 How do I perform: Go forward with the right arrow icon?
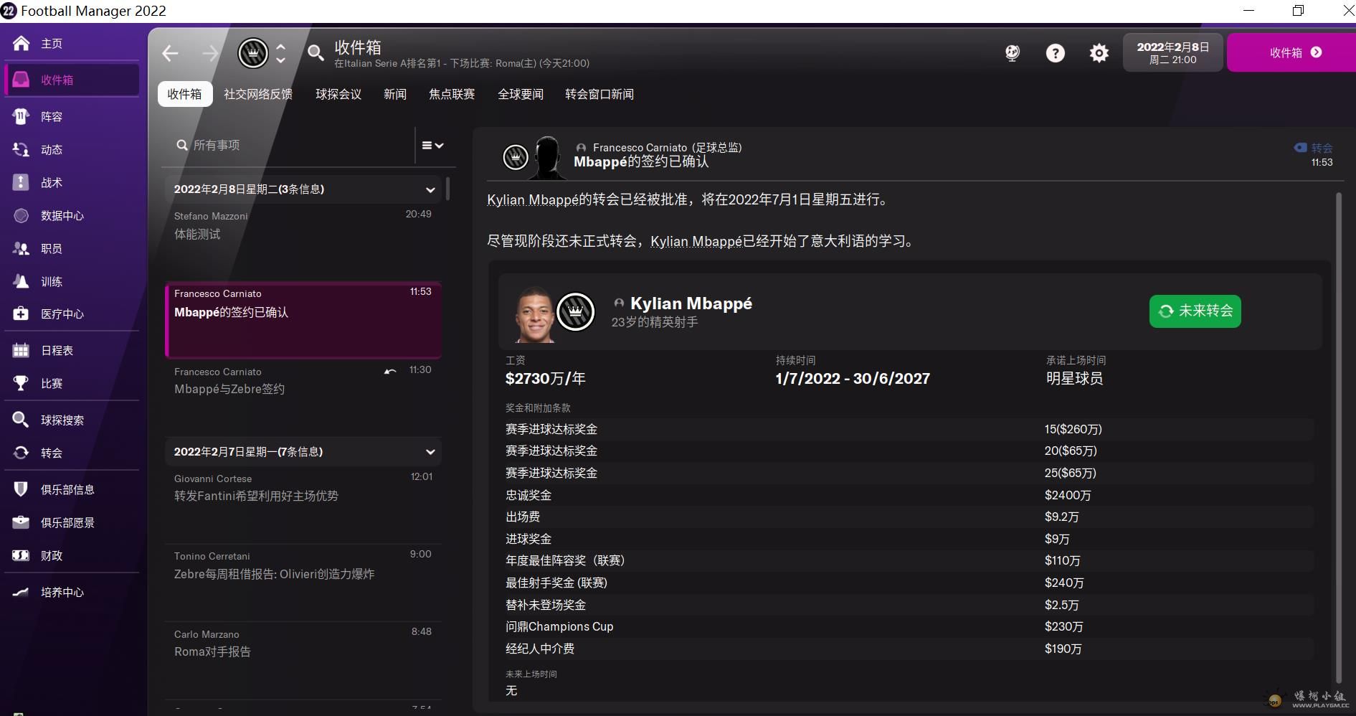210,53
